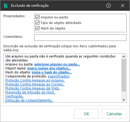Screen dimensions: 130x122
Task: Confirm the exclusion with OK button
Action: 87,114
